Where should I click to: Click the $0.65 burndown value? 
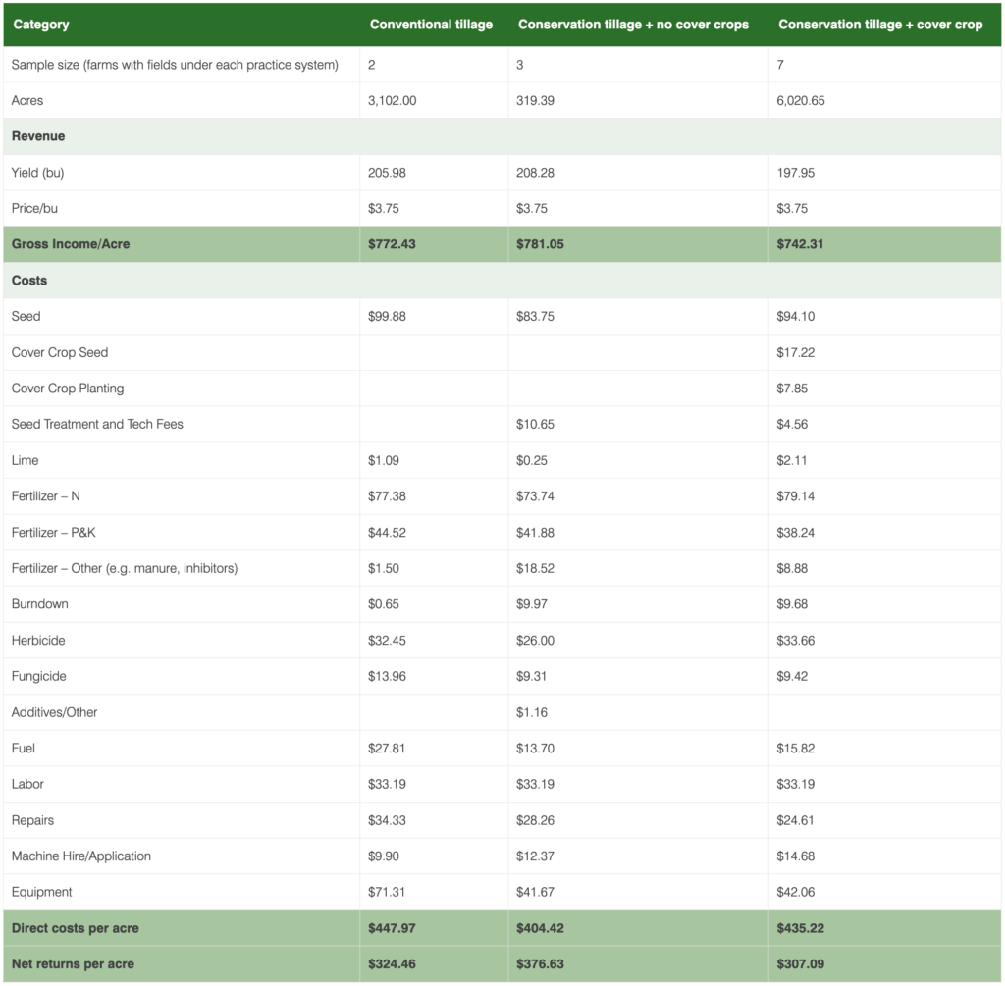pyautogui.click(x=384, y=604)
